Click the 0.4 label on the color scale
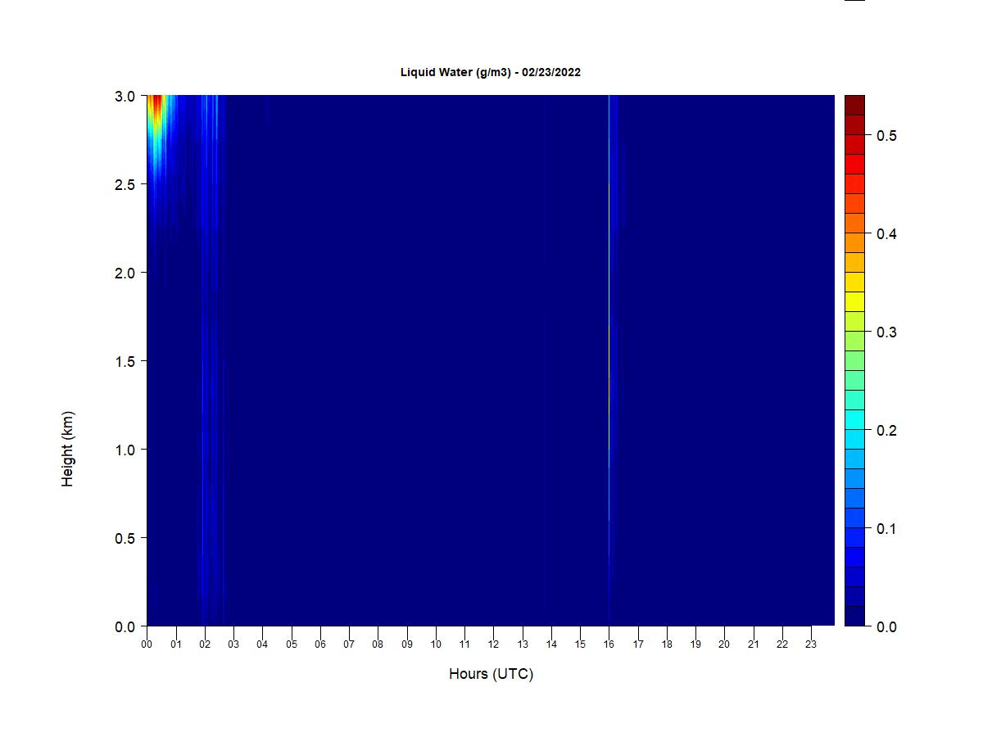 click(886, 233)
